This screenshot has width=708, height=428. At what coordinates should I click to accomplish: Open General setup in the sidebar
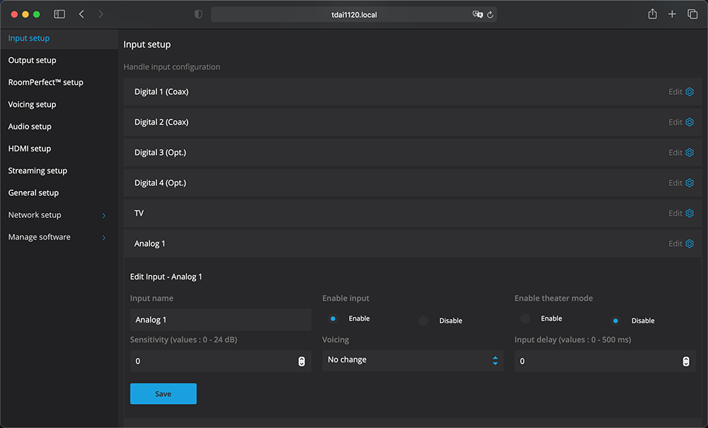33,193
